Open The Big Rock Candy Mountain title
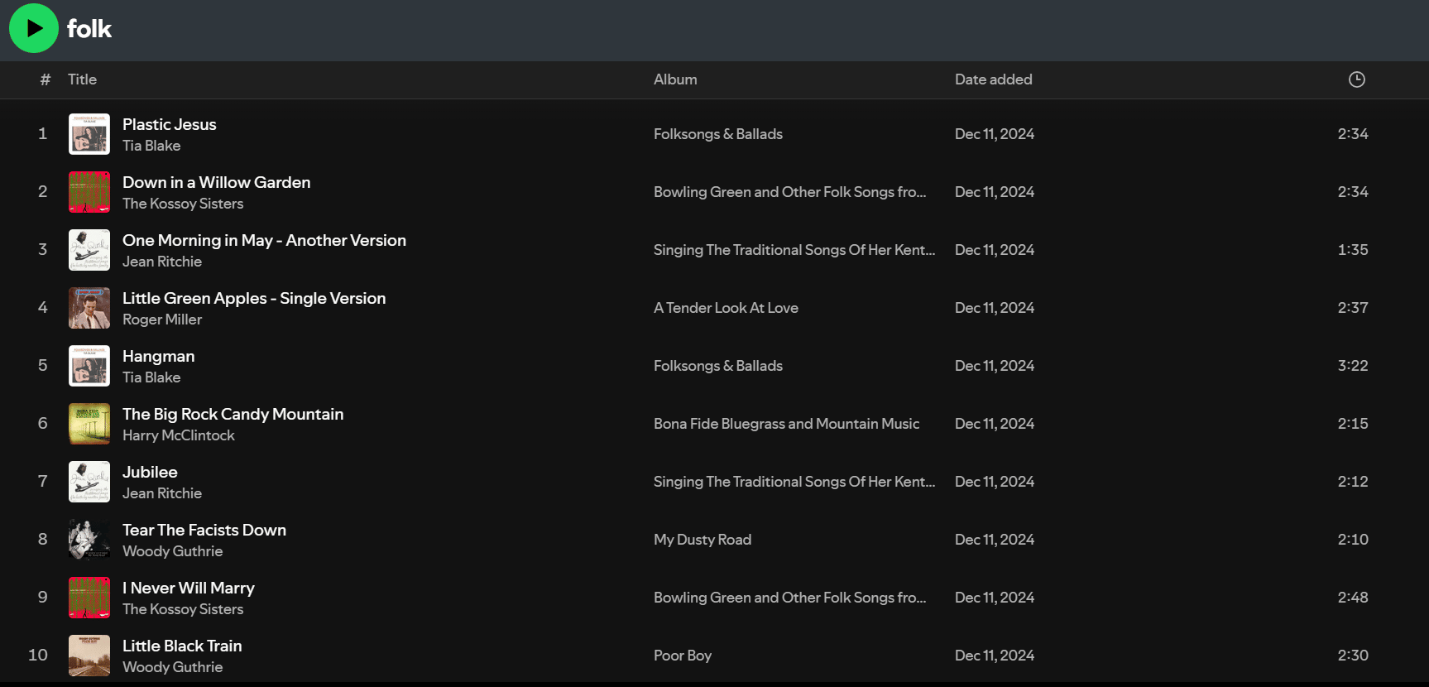The width and height of the screenshot is (1429, 687). coord(233,414)
